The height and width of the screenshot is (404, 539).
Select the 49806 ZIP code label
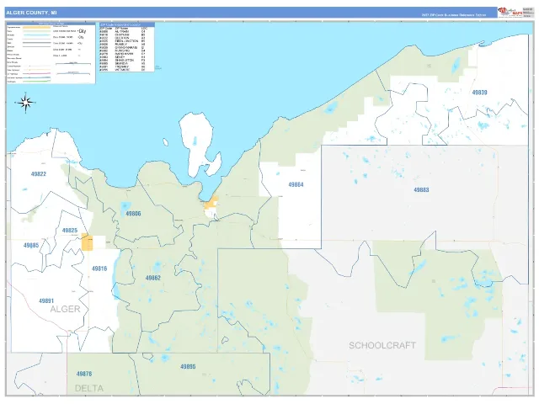pos(133,214)
